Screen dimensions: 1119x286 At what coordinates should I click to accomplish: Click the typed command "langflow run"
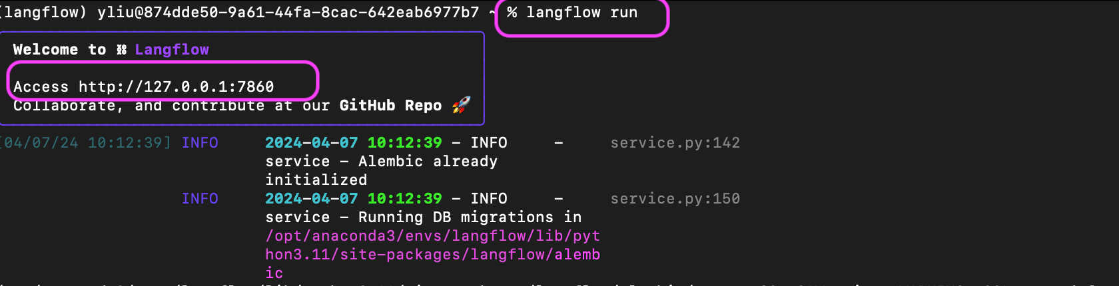click(x=581, y=13)
